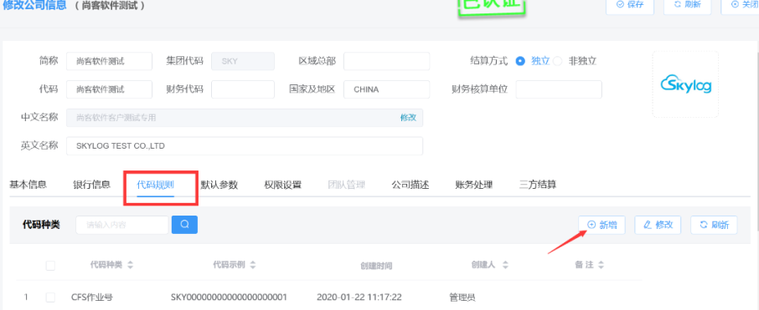Viewport: 759px width, 310px height.
Task: Click the 创建时间 column header
Action: click(376, 266)
